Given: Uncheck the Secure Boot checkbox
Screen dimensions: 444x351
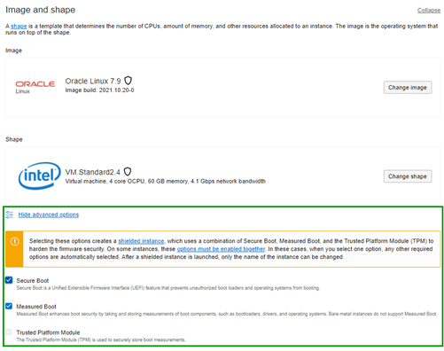Looking at the screenshot, I should (x=9, y=280).
